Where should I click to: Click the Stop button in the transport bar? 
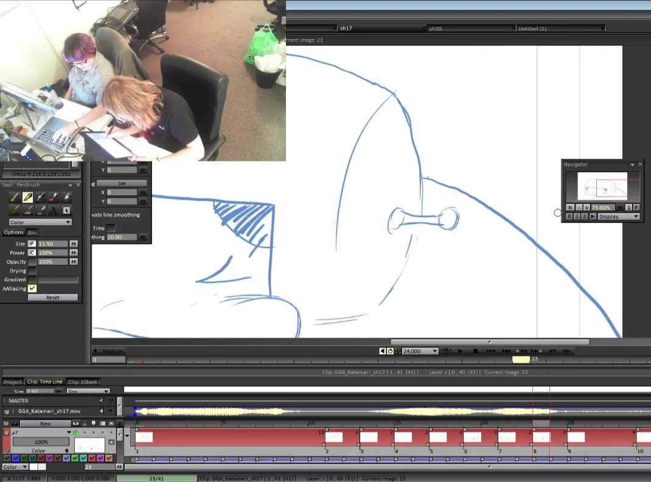[x=476, y=351]
